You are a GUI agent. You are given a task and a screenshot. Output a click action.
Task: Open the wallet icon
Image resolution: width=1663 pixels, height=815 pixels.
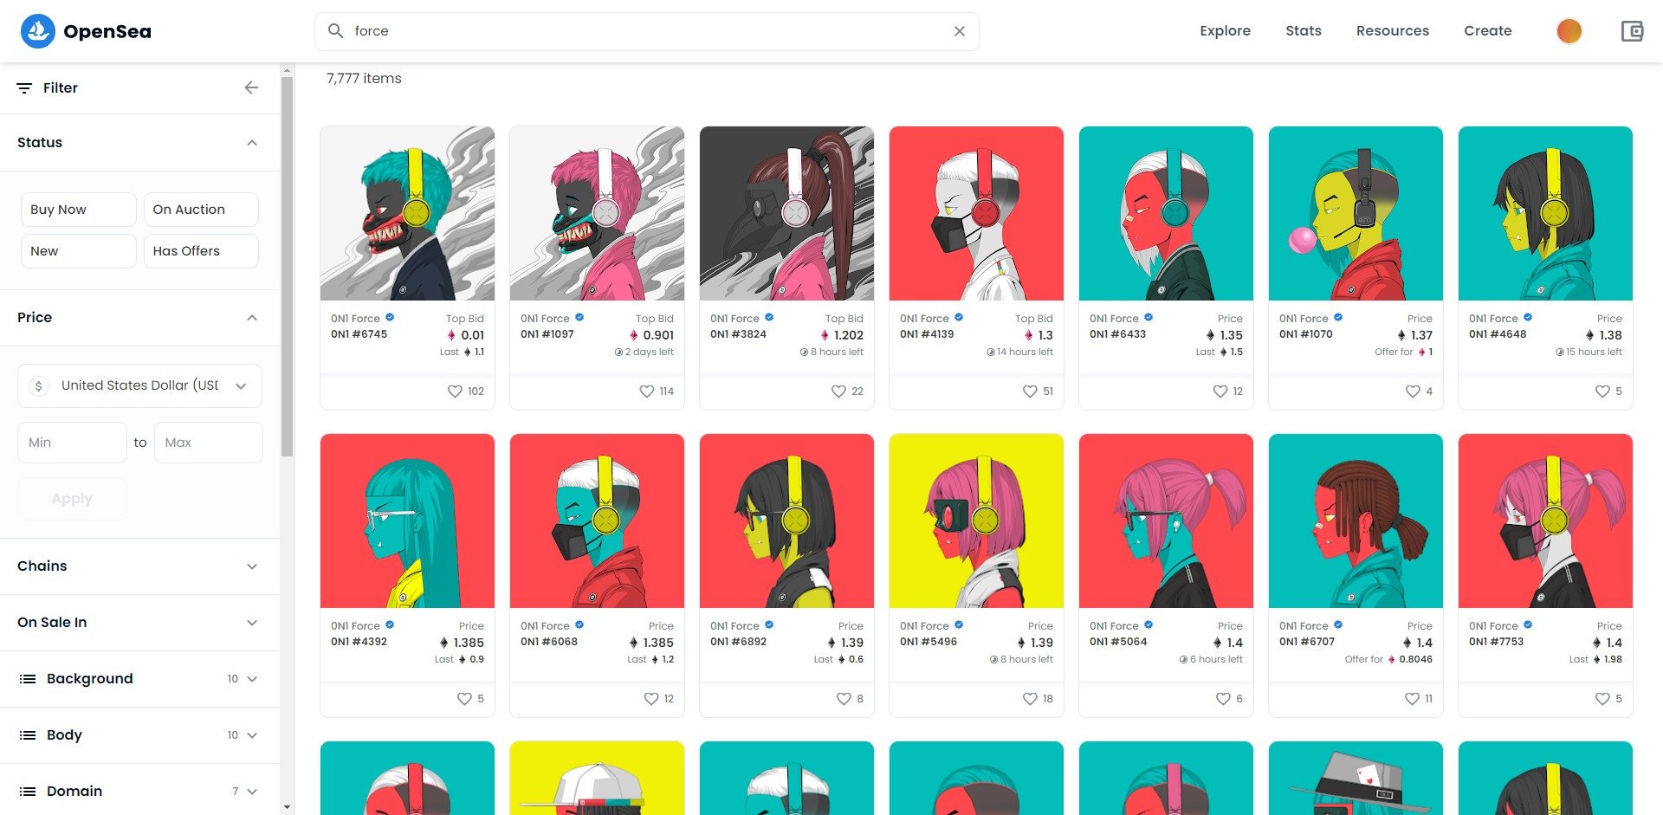tap(1632, 31)
